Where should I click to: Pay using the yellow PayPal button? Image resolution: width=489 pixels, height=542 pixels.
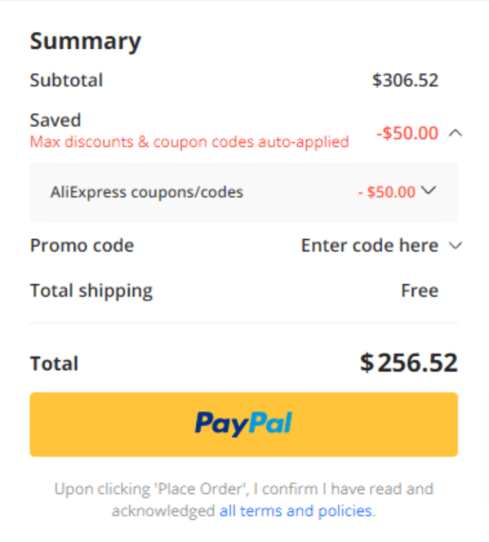(243, 424)
